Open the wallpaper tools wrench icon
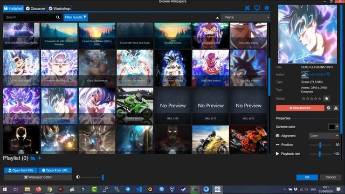This screenshot has width=345, height=194. pyautogui.click(x=247, y=8)
